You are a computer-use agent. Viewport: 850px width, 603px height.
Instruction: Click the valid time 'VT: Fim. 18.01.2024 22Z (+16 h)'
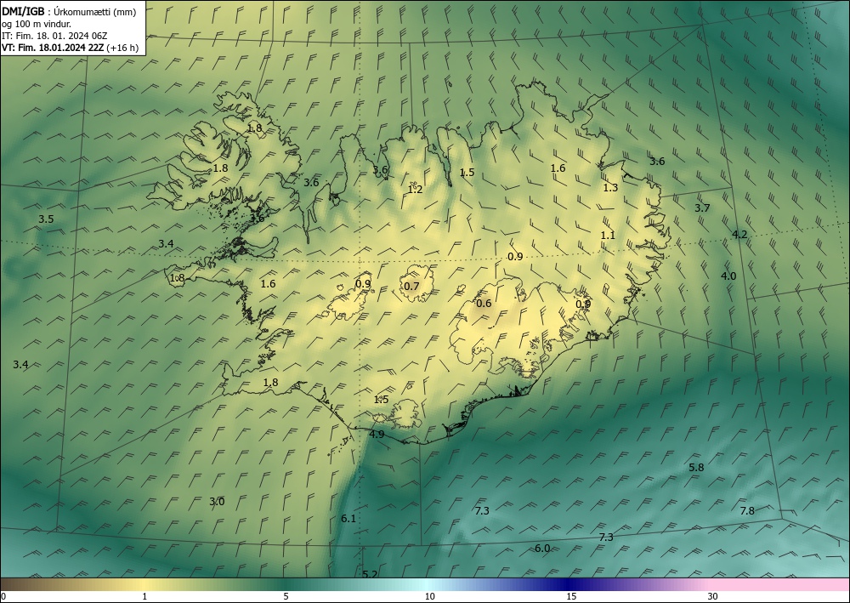[70, 48]
